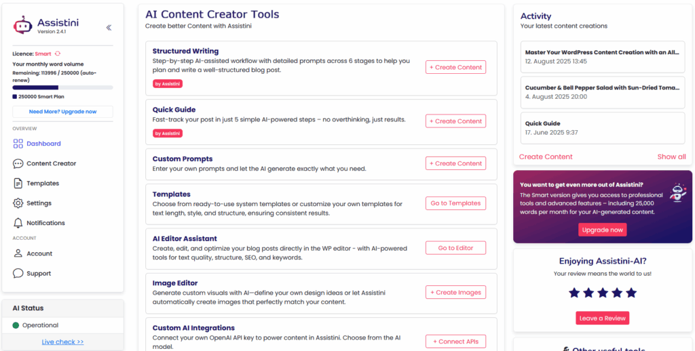
Task: Click the Notifications bell icon
Action: tap(18, 223)
